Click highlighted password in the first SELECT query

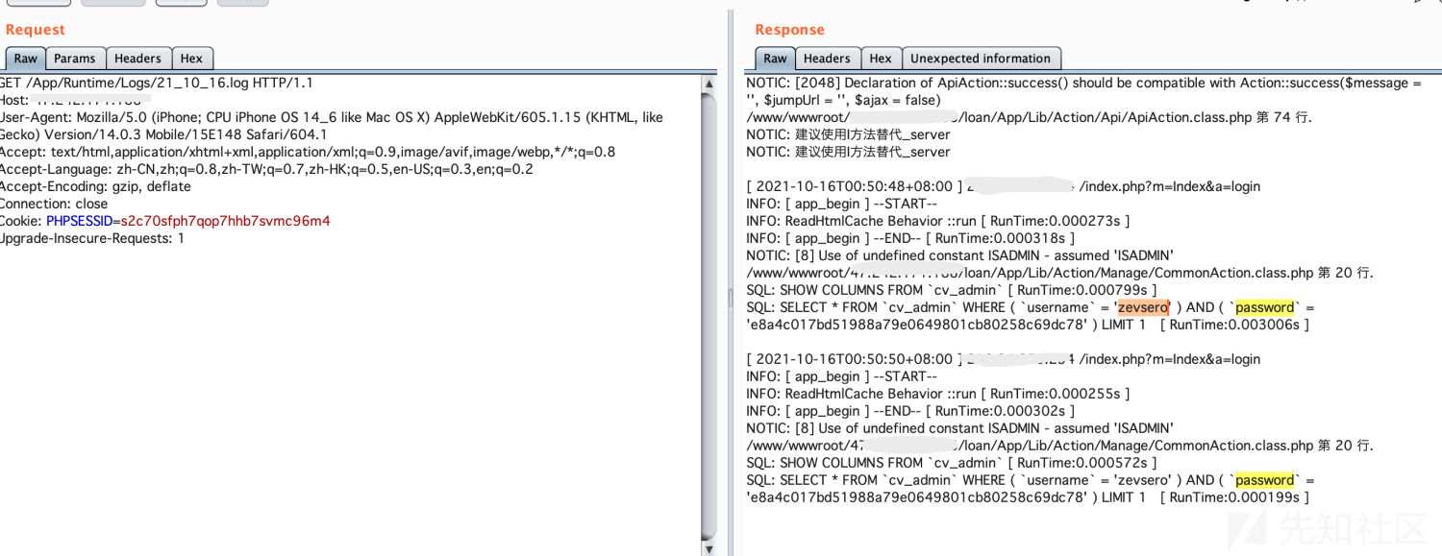(x=1264, y=307)
